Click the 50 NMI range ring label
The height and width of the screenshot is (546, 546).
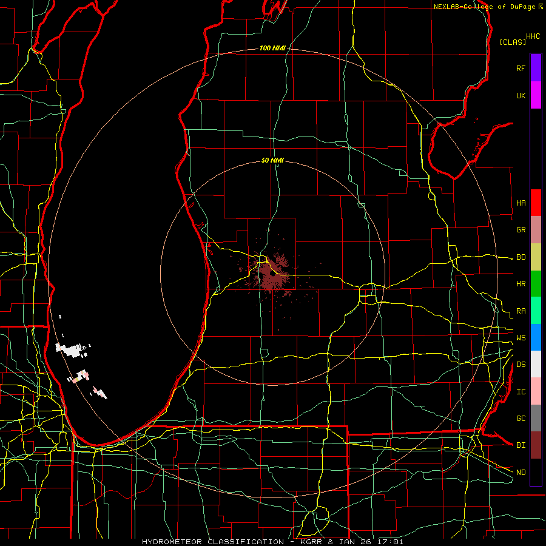coord(272,161)
